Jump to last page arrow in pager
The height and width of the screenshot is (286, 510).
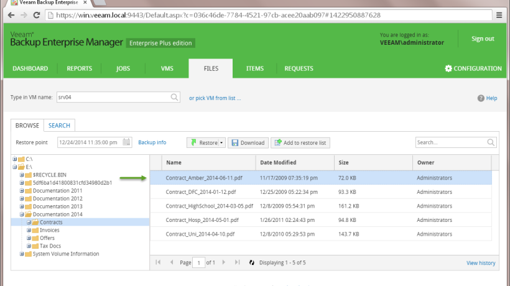[237, 263]
